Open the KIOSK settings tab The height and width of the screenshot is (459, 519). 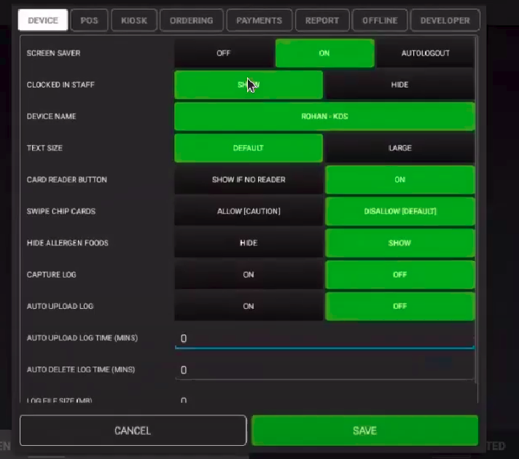pyautogui.click(x=133, y=20)
